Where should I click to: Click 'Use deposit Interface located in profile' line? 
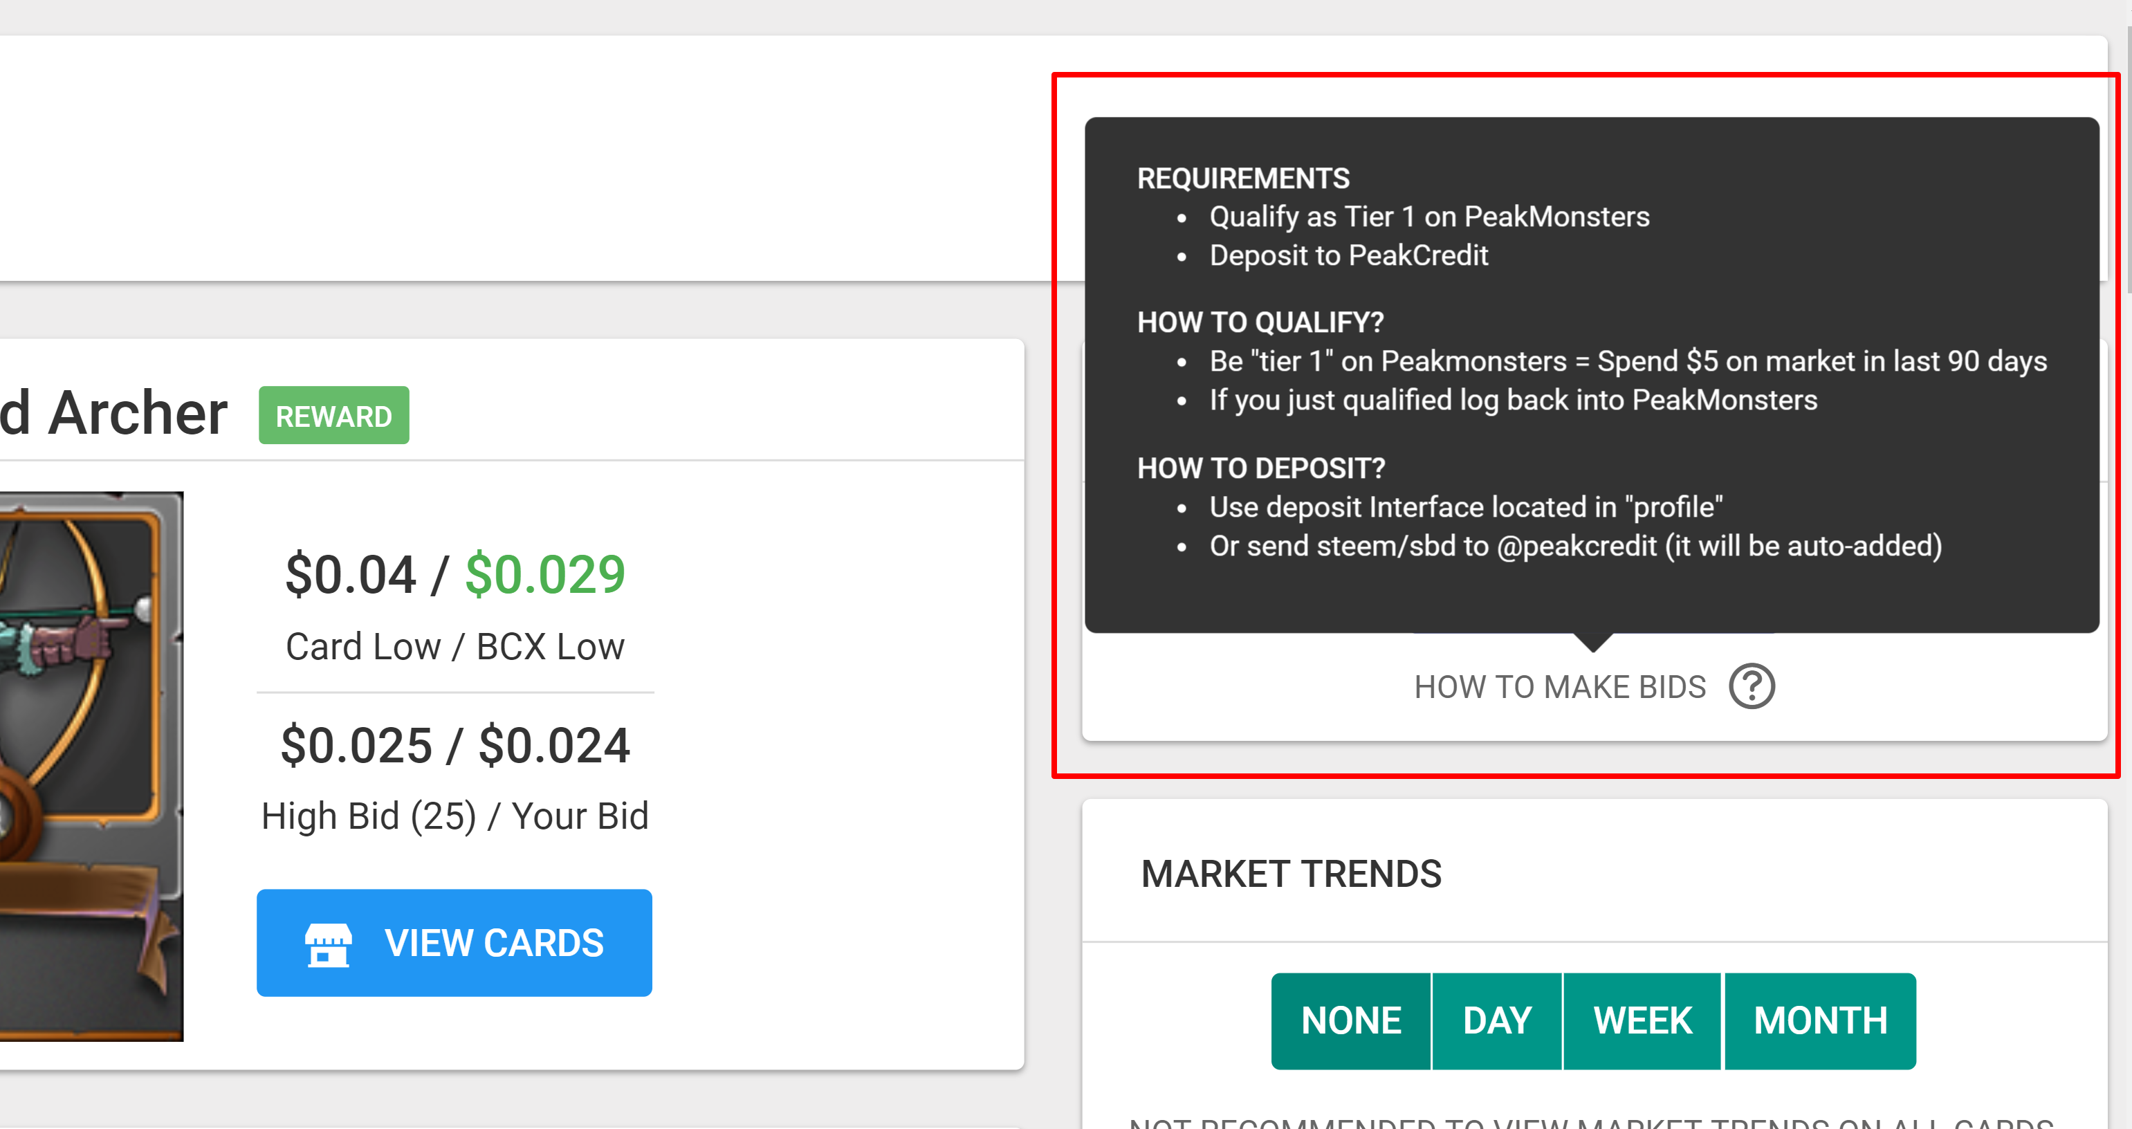pyautogui.click(x=1466, y=507)
